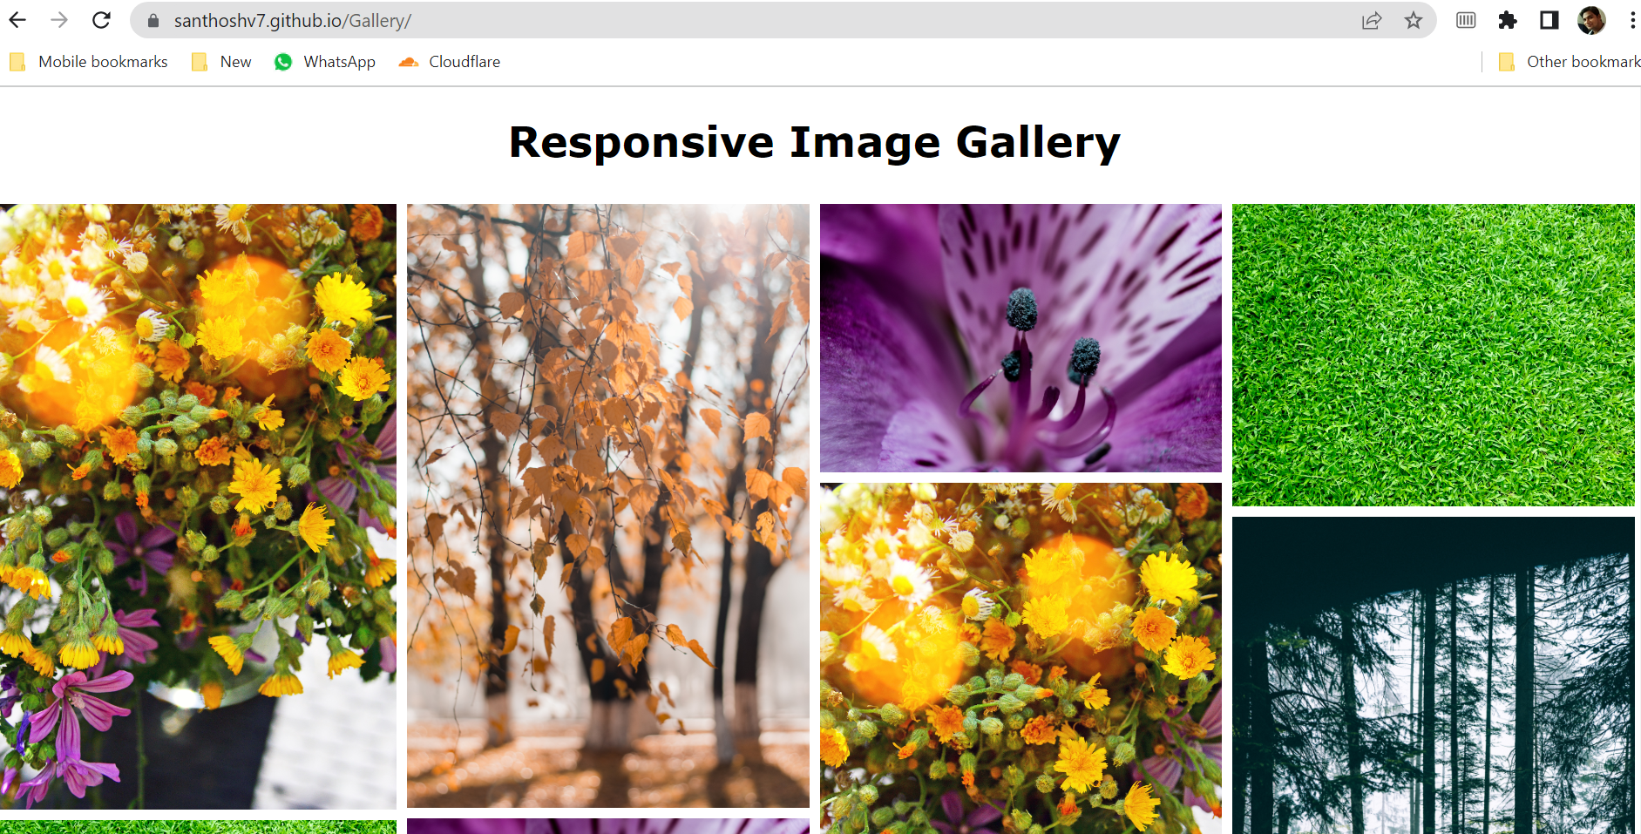1641x834 pixels.
Task: Toggle the browser side panel
Action: click(x=1549, y=20)
